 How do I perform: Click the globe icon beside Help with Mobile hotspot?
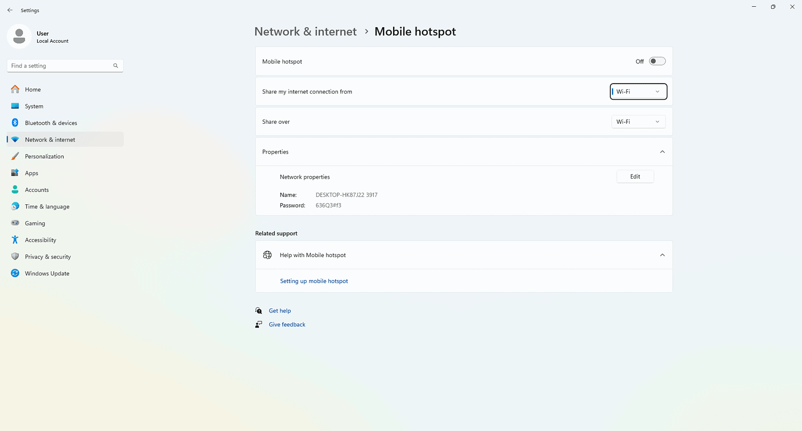pyautogui.click(x=267, y=255)
